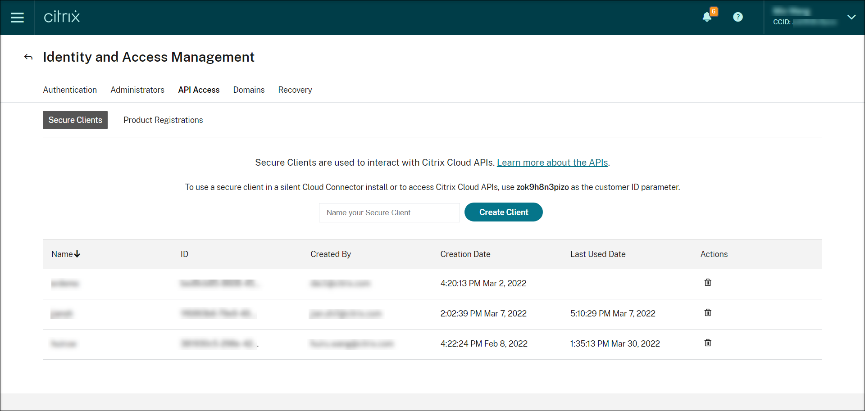
Task: Open the Administrators tab
Action: pos(137,90)
